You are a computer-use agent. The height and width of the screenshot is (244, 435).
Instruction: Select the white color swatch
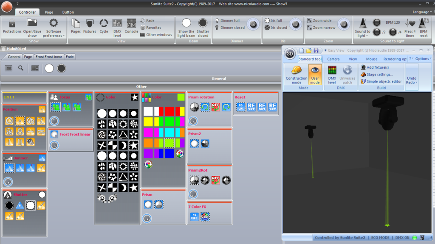coord(148,111)
